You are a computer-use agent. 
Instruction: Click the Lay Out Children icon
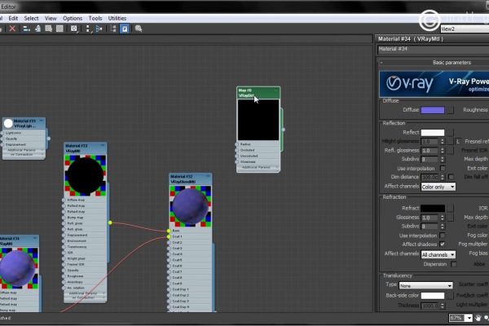99,29
